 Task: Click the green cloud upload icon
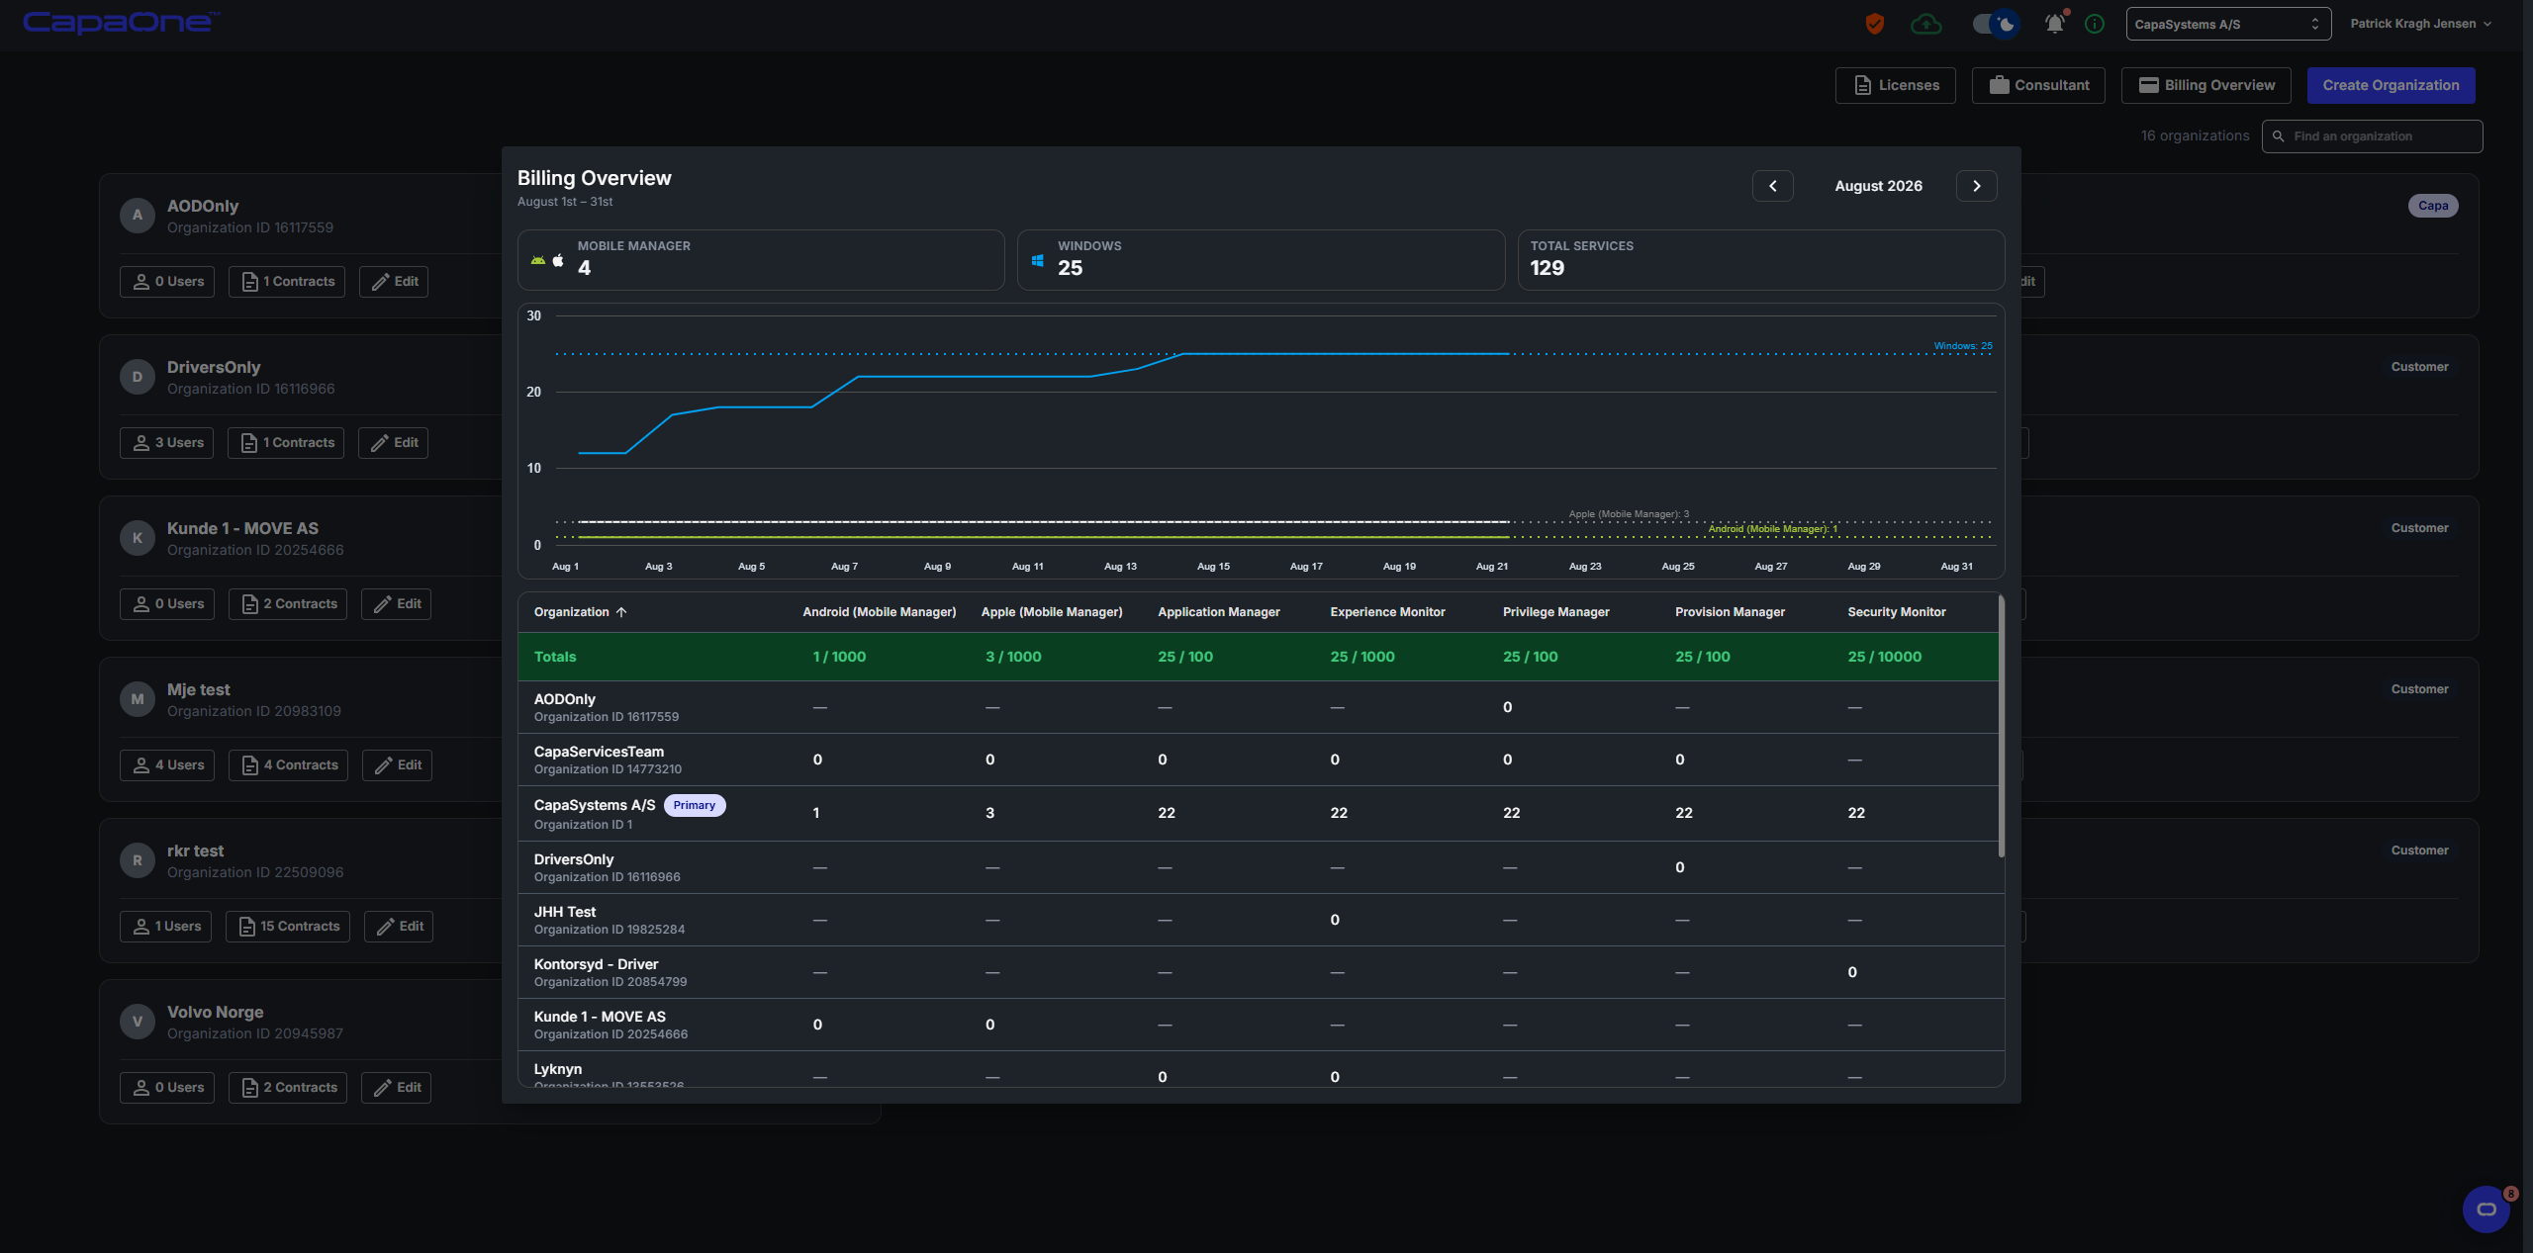tap(1925, 24)
